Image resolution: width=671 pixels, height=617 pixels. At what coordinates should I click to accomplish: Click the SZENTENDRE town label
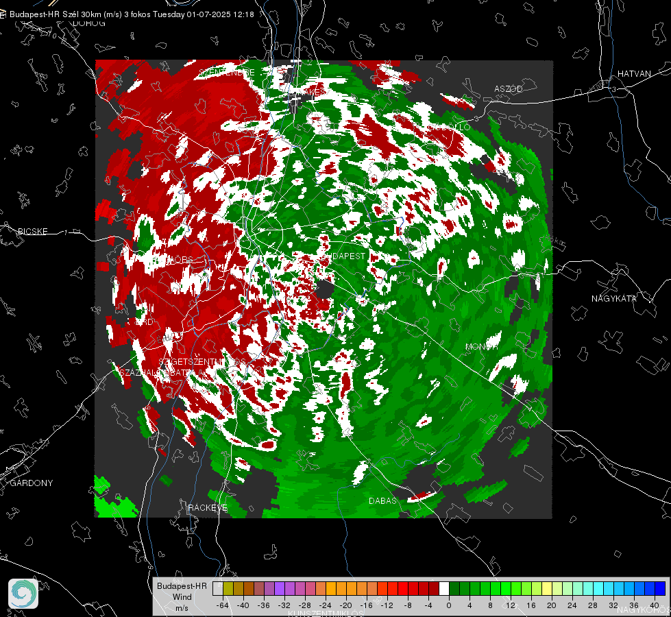point(227,72)
